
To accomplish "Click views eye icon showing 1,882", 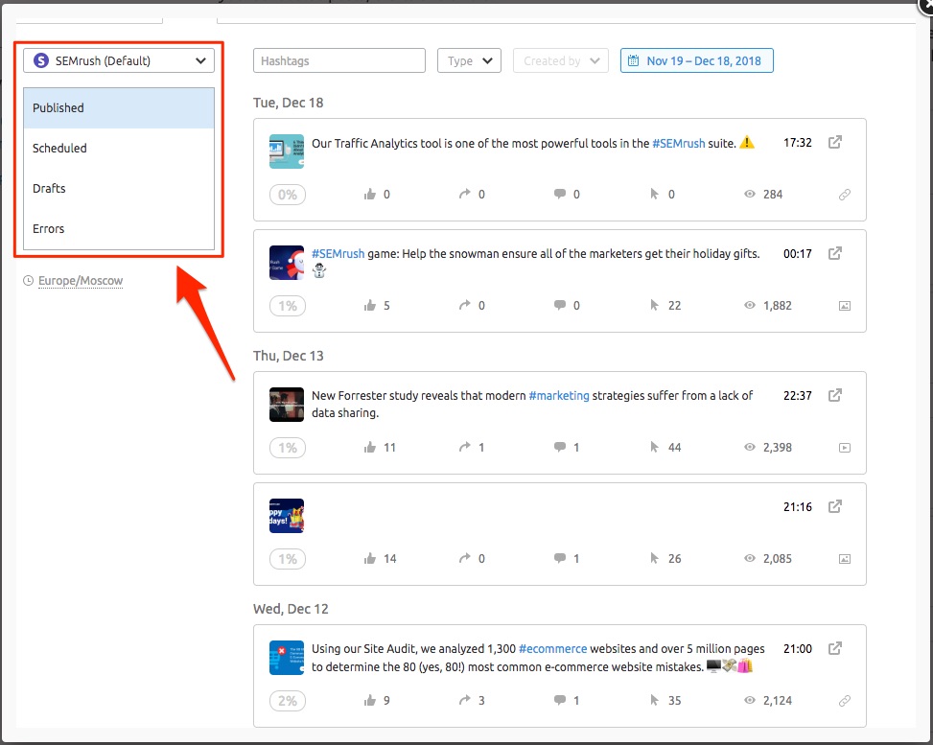I will pyautogui.click(x=750, y=305).
